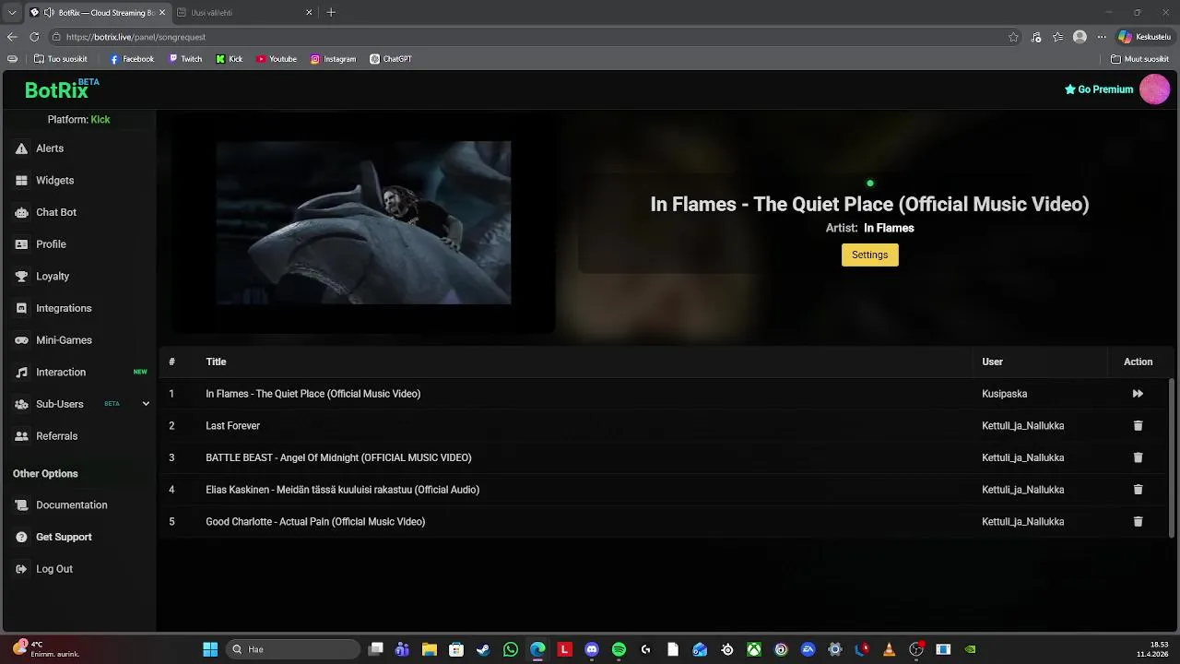
Task: Click the song list vertical scrollbar
Action: click(x=1173, y=456)
